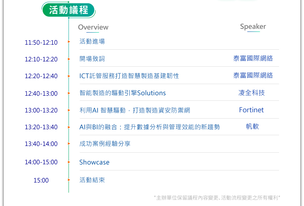Click the 智能製造的驅動引擎Solutions session title
Screen dimensions: 304x206
[123, 93]
